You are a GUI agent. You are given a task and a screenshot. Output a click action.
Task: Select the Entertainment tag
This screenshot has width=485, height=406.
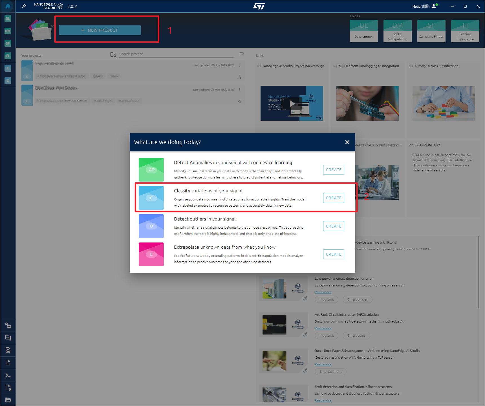330,372
